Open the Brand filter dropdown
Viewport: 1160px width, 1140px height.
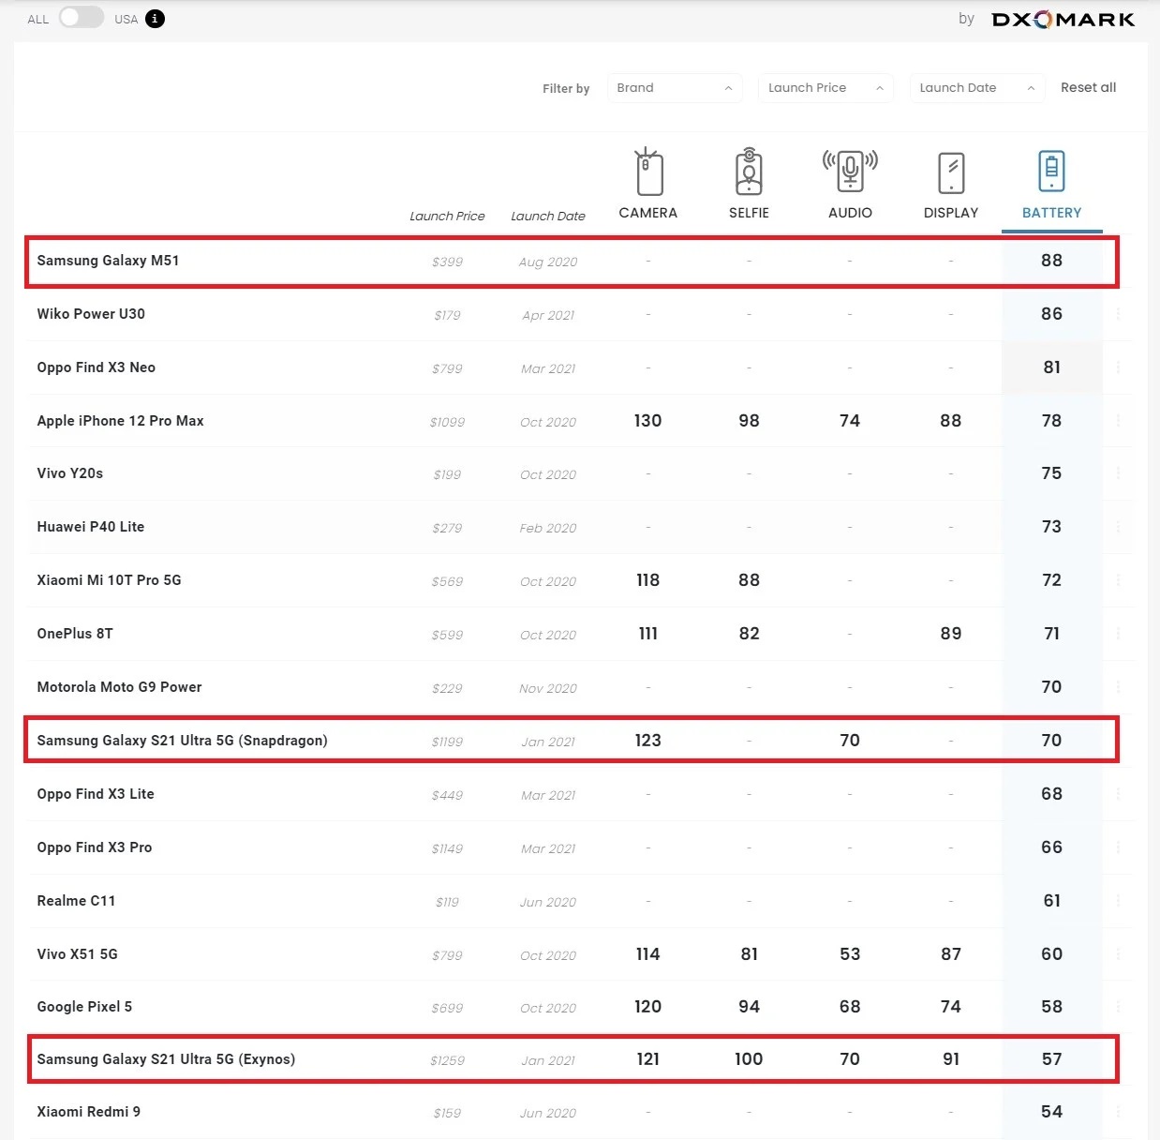point(675,88)
